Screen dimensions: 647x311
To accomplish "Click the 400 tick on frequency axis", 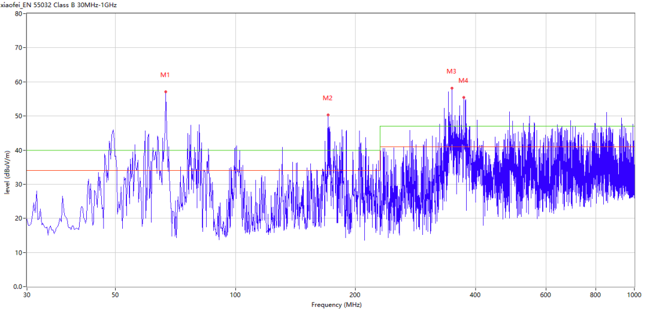I will pyautogui.click(x=476, y=295).
